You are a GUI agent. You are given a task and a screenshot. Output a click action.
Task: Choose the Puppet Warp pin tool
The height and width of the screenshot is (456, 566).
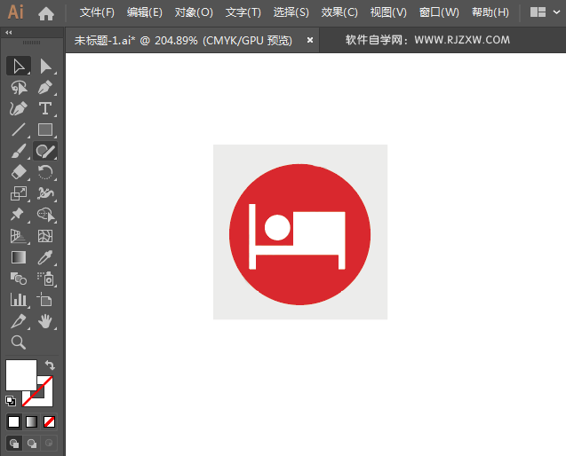(x=19, y=215)
